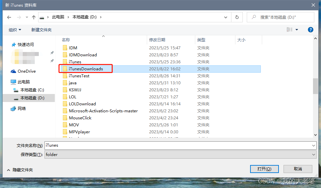The height and width of the screenshot is (188, 321).
Task: Collapse folders with 隐藏文件夹
Action: 20,170
